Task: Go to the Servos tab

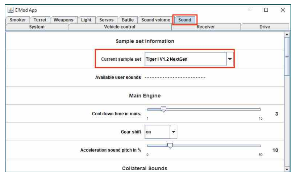Action: (x=107, y=20)
